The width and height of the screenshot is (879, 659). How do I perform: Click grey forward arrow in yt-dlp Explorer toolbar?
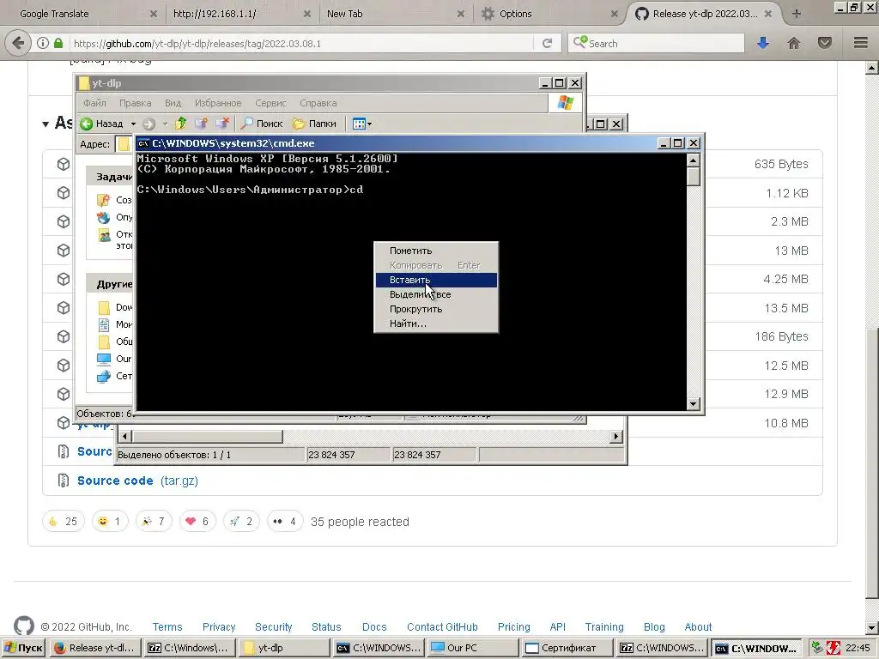point(149,124)
